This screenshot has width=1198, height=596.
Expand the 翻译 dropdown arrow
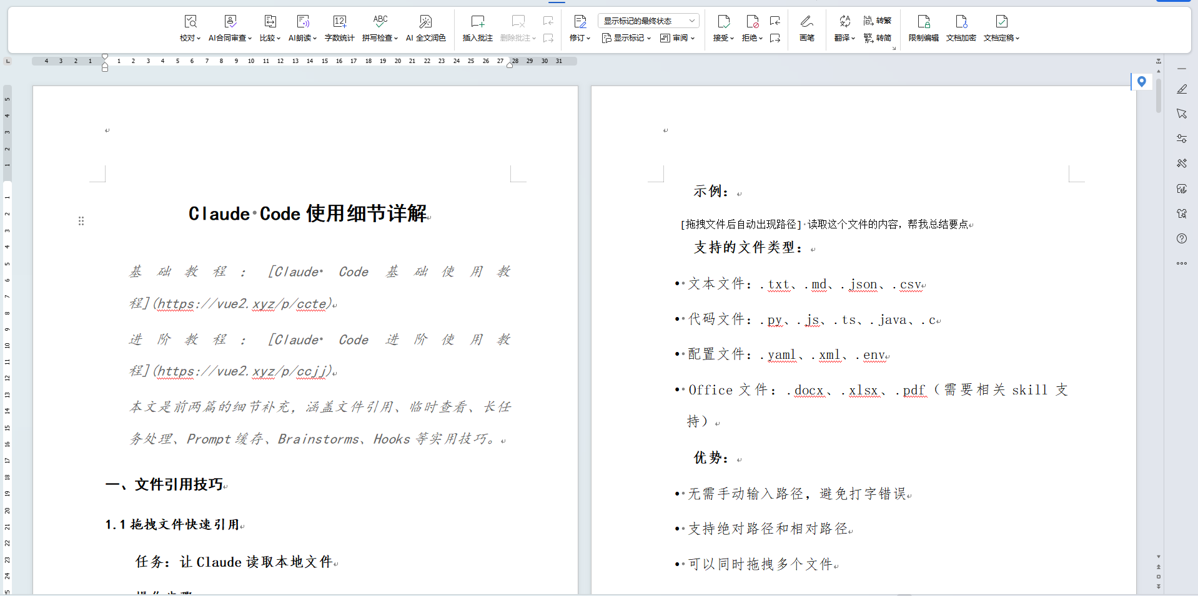853,39
